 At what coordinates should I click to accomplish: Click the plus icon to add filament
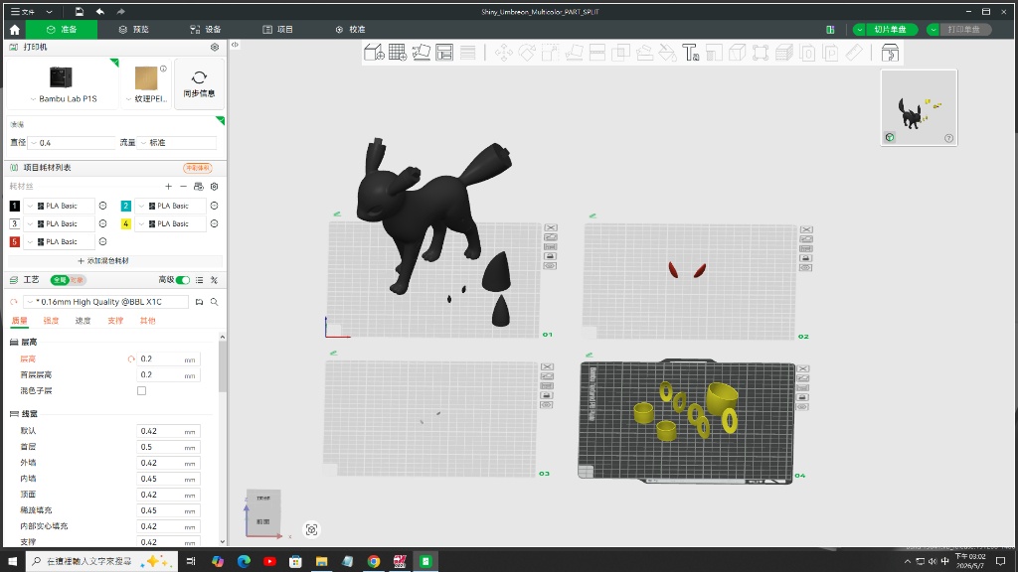click(x=169, y=187)
